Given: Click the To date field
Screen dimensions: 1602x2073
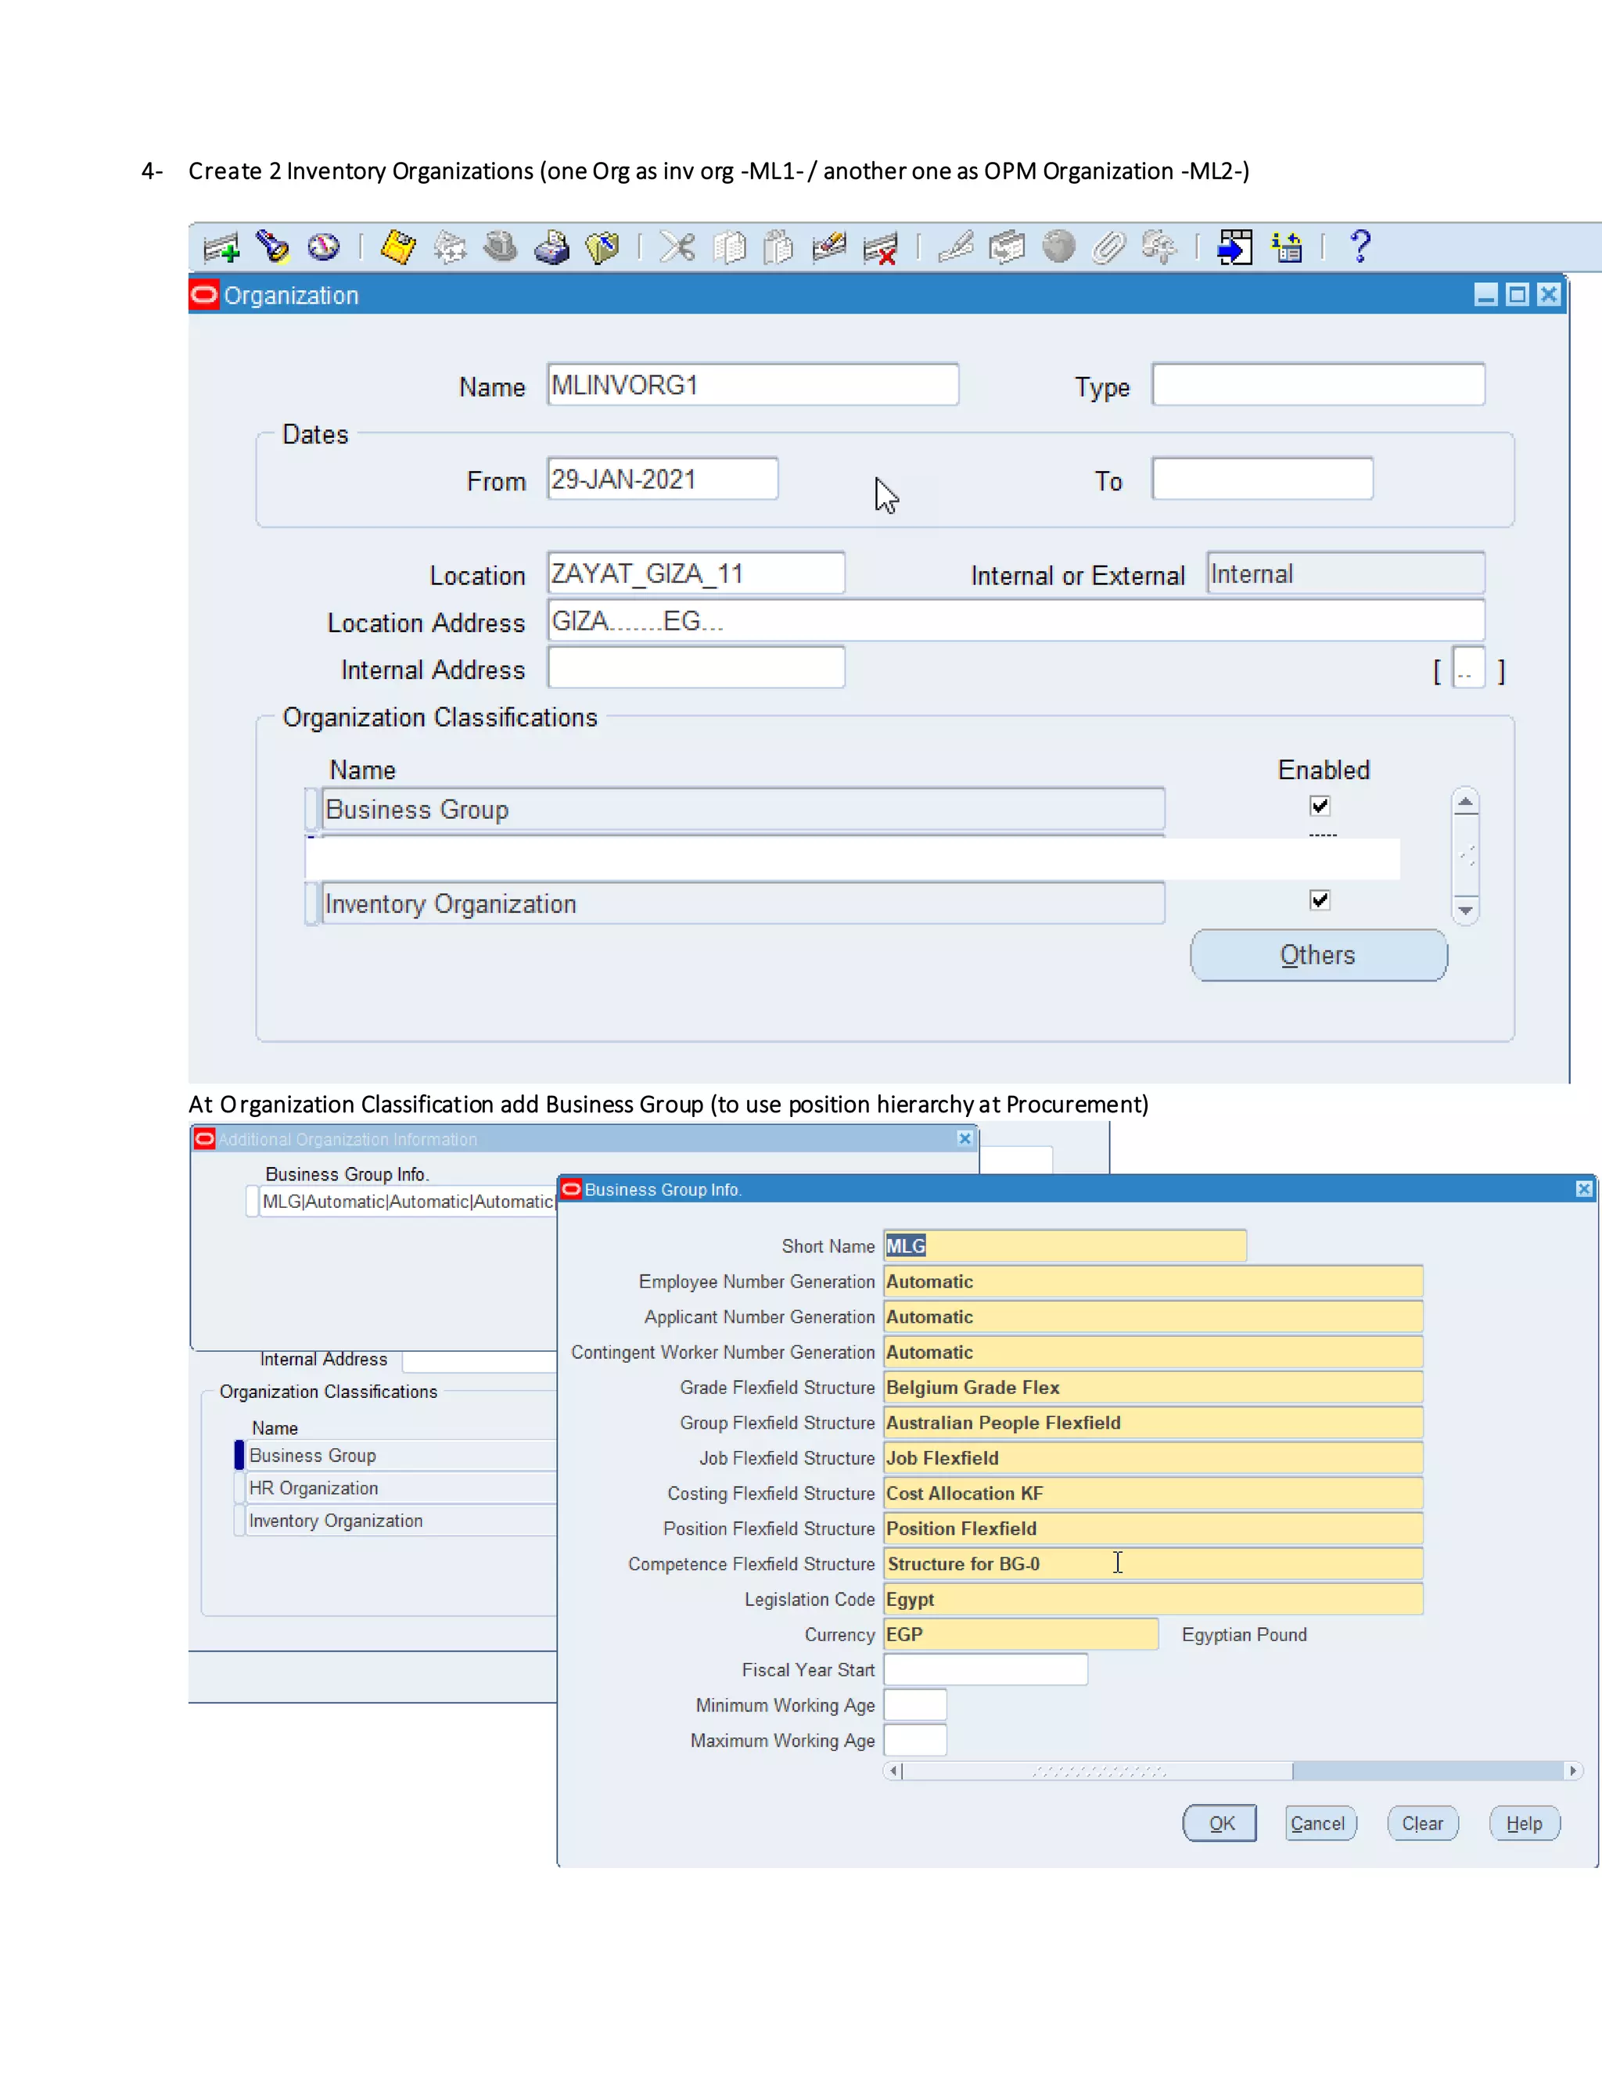Looking at the screenshot, I should click(x=1263, y=480).
